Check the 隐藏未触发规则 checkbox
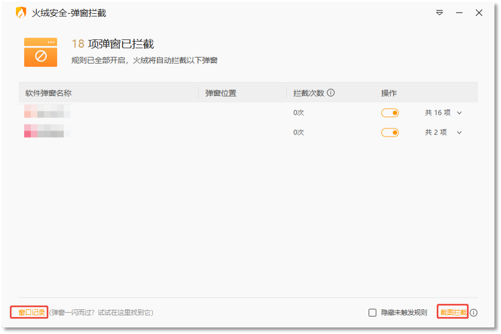Viewport: 501px width, 334px height. click(x=372, y=313)
